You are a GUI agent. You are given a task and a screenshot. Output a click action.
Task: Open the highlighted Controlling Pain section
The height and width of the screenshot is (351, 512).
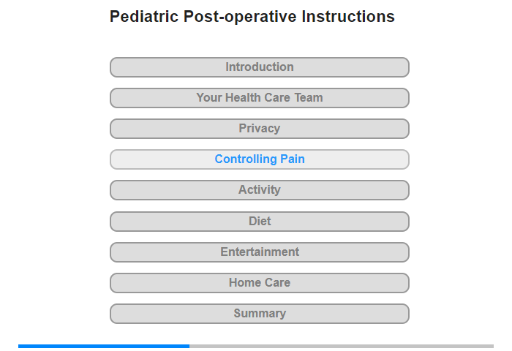(259, 159)
